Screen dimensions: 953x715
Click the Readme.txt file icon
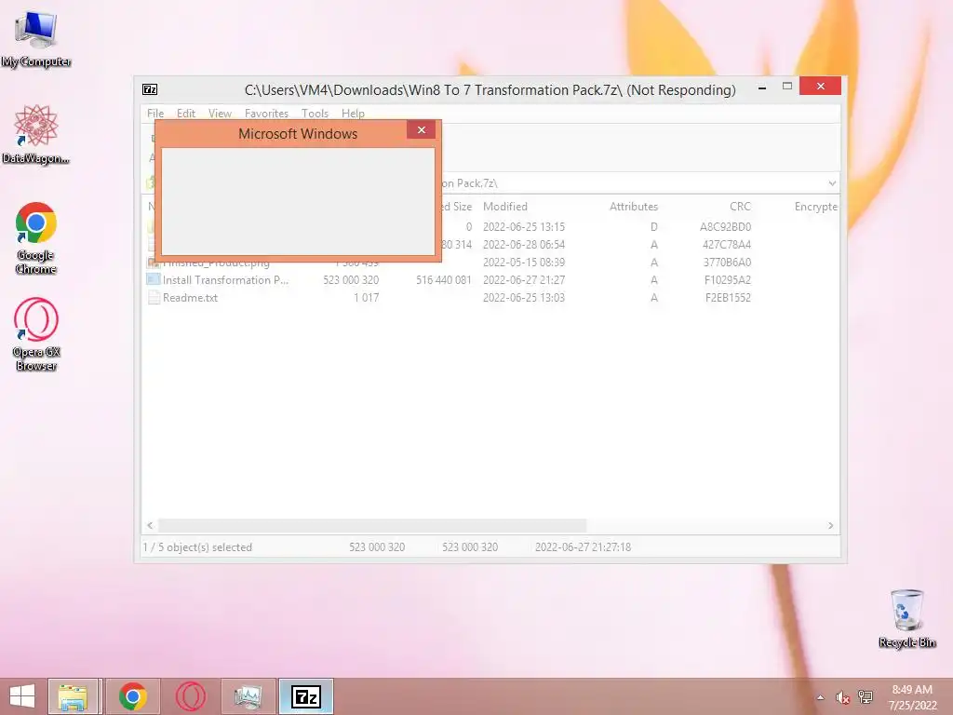pyautogui.click(x=154, y=298)
